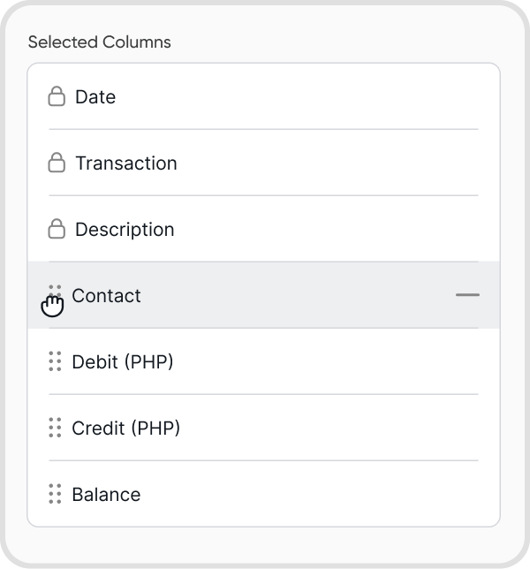Select the Contact column label
This screenshot has height=569, width=530.
(x=106, y=296)
